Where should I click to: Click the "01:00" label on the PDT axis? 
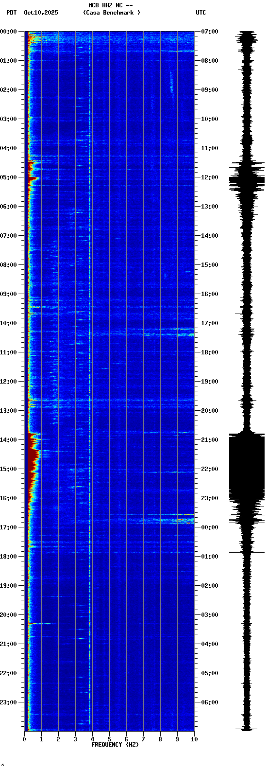[x=8, y=61]
